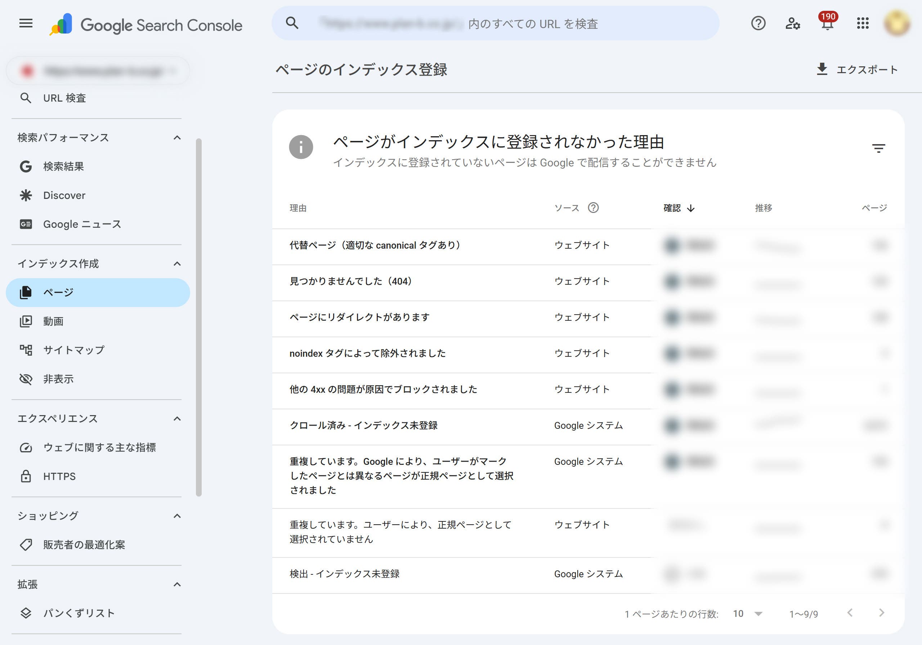Open rows per page dropdown showing 10
The height and width of the screenshot is (645, 922).
tap(747, 614)
